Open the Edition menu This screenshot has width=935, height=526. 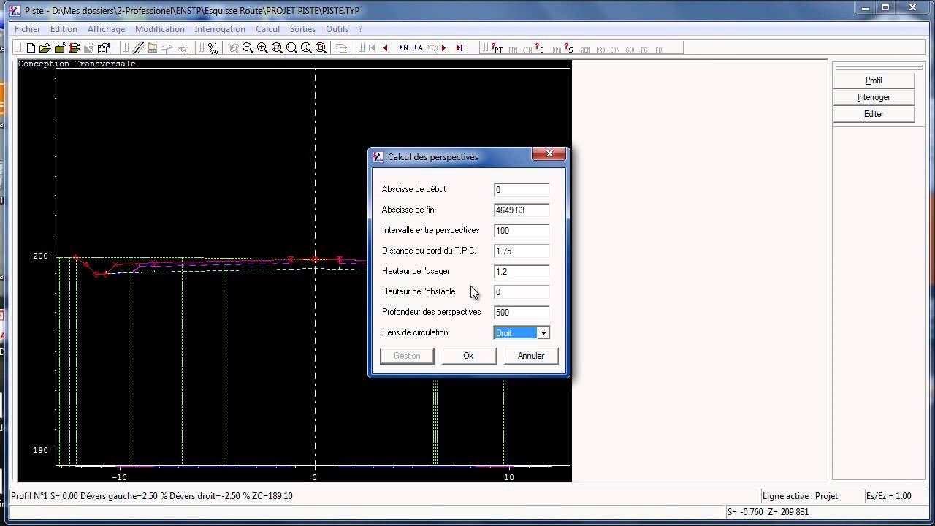click(64, 29)
